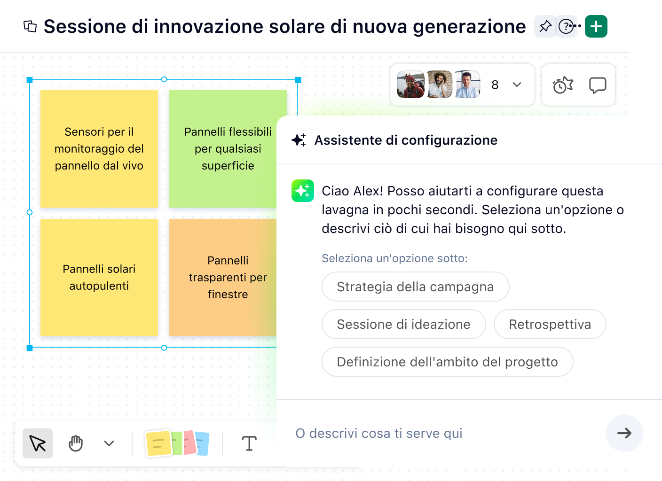The image size is (662, 481).
Task: Choose Strategia della campagna option
Action: (x=415, y=287)
